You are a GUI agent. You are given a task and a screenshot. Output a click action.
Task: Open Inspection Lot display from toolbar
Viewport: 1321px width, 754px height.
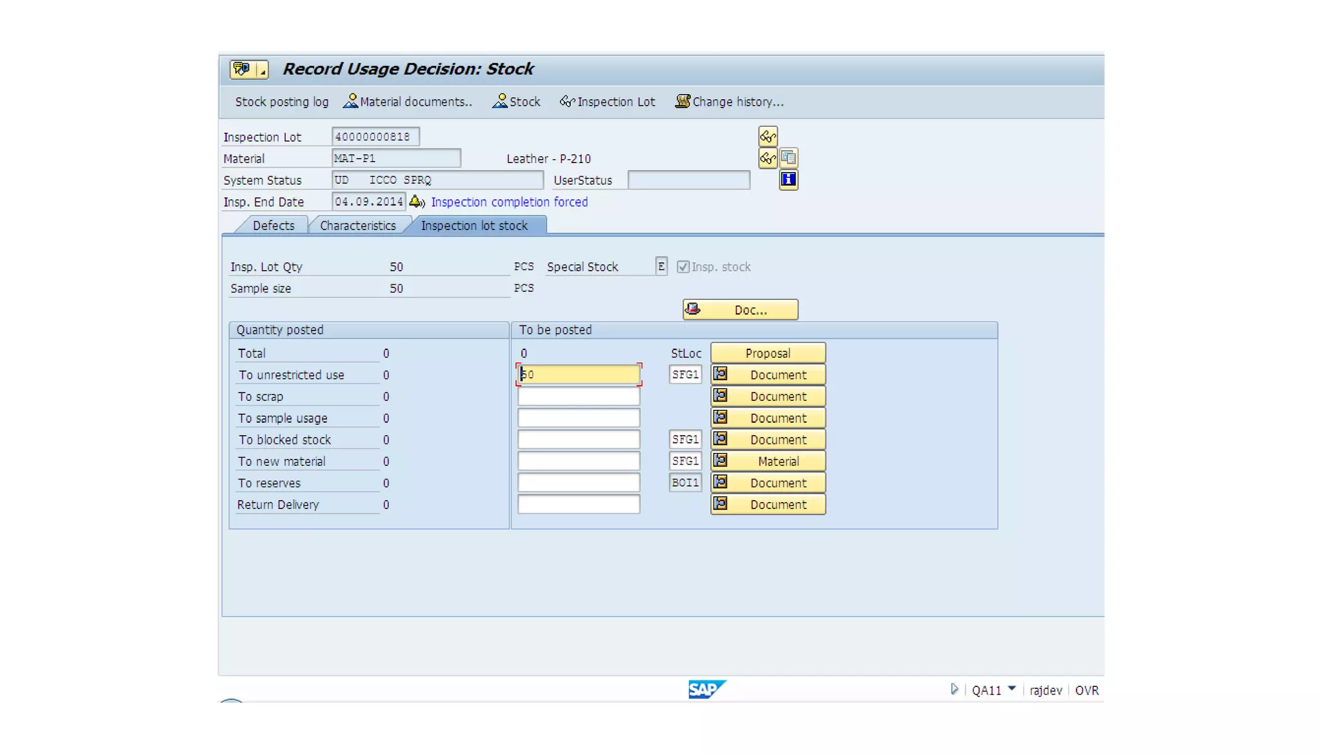pyautogui.click(x=607, y=102)
